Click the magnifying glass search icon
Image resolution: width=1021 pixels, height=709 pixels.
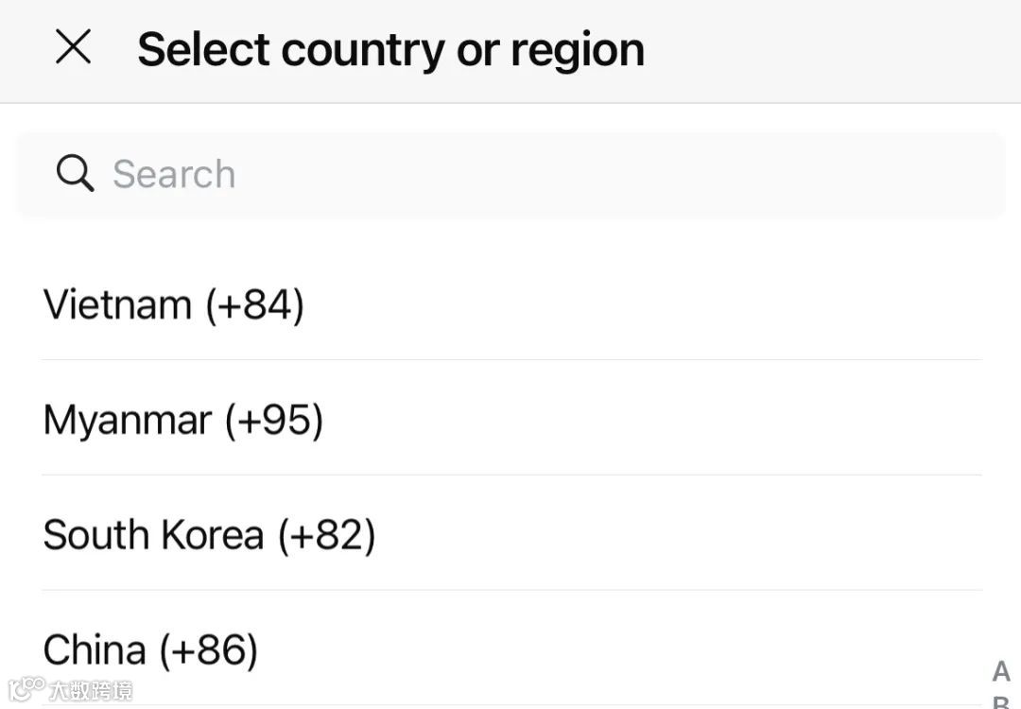click(x=75, y=174)
